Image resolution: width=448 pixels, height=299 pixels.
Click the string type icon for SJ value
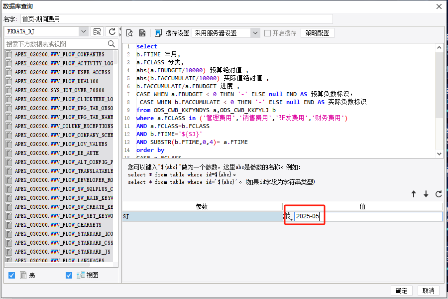pyautogui.click(x=288, y=216)
